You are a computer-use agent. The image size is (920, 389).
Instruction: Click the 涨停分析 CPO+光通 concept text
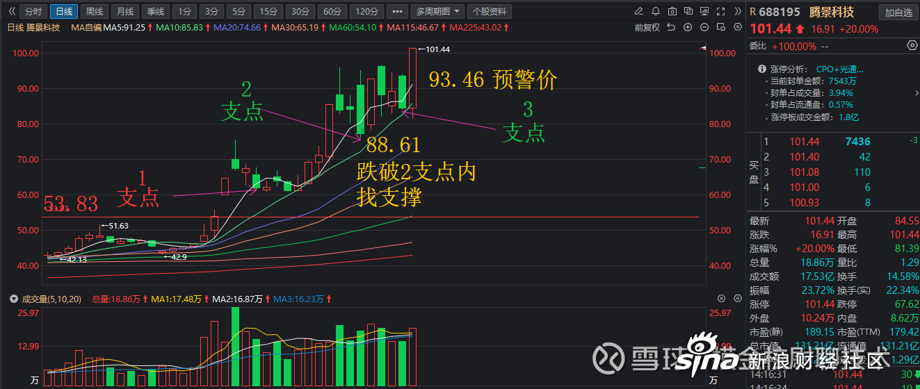[840, 69]
